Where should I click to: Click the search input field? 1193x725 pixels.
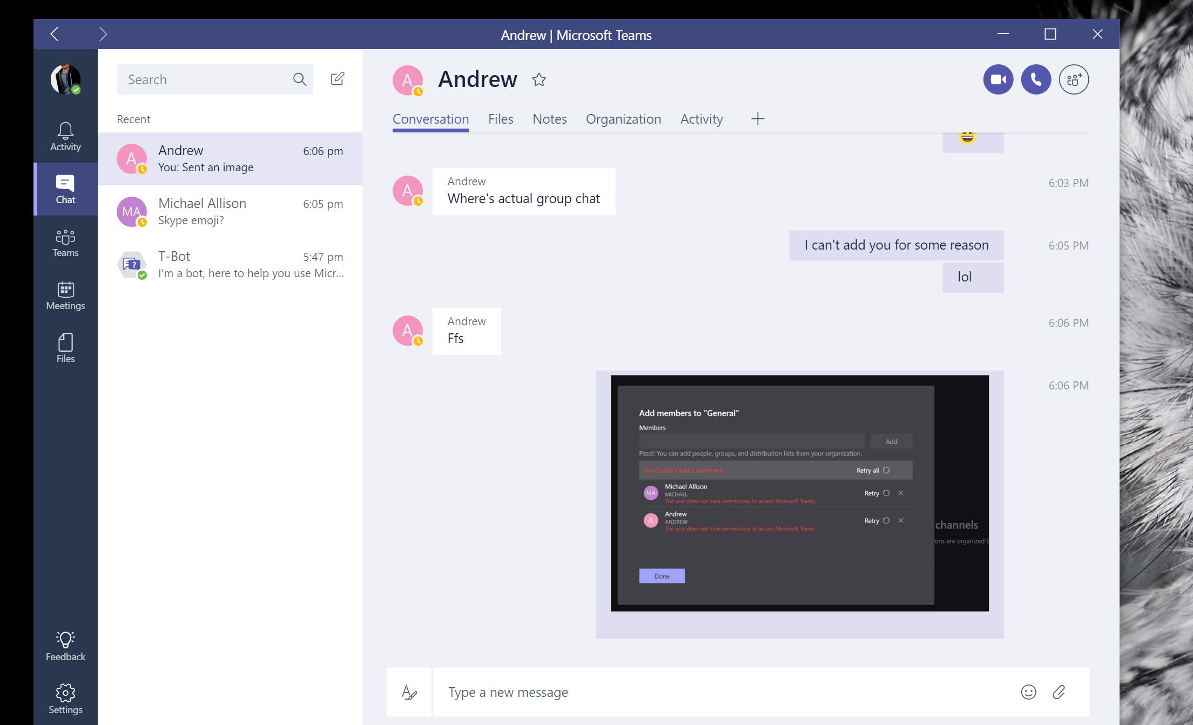click(209, 78)
